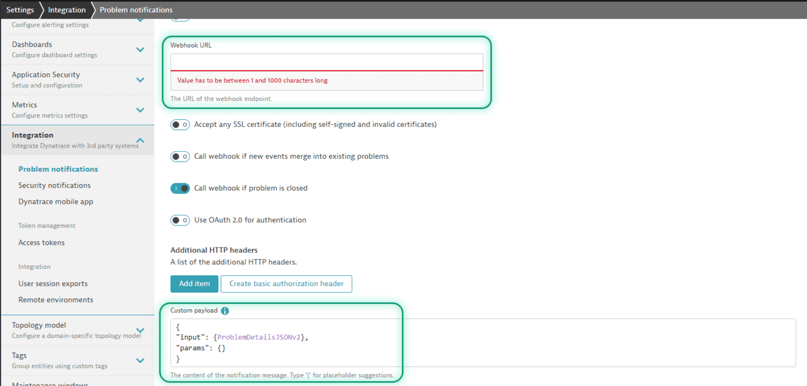This screenshot has width=807, height=386.
Task: Click the ProblemDetailsJSONv2 placeholder link
Action: [x=261, y=336]
